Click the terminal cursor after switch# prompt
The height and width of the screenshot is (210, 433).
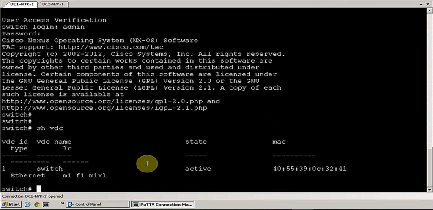(38, 189)
